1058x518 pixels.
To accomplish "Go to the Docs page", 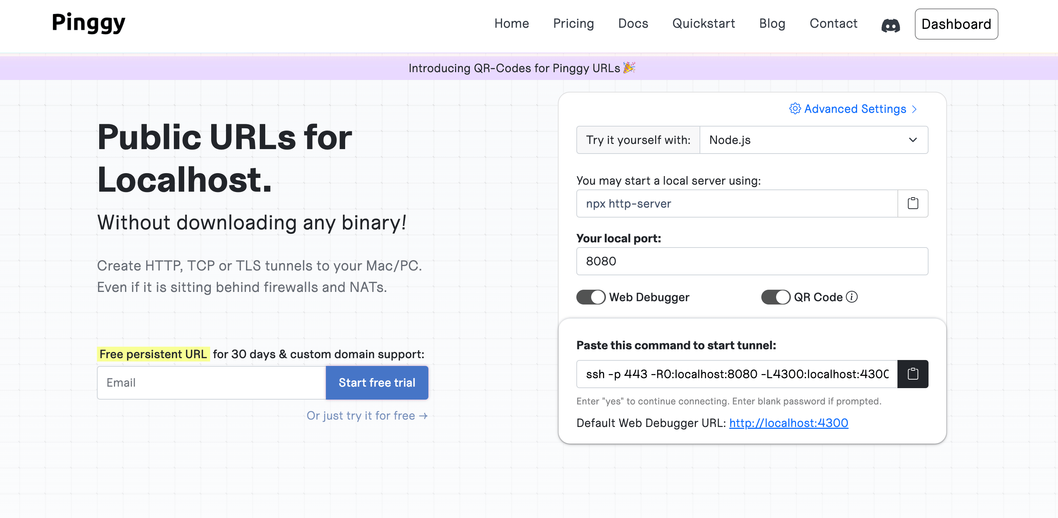I will pos(633,24).
